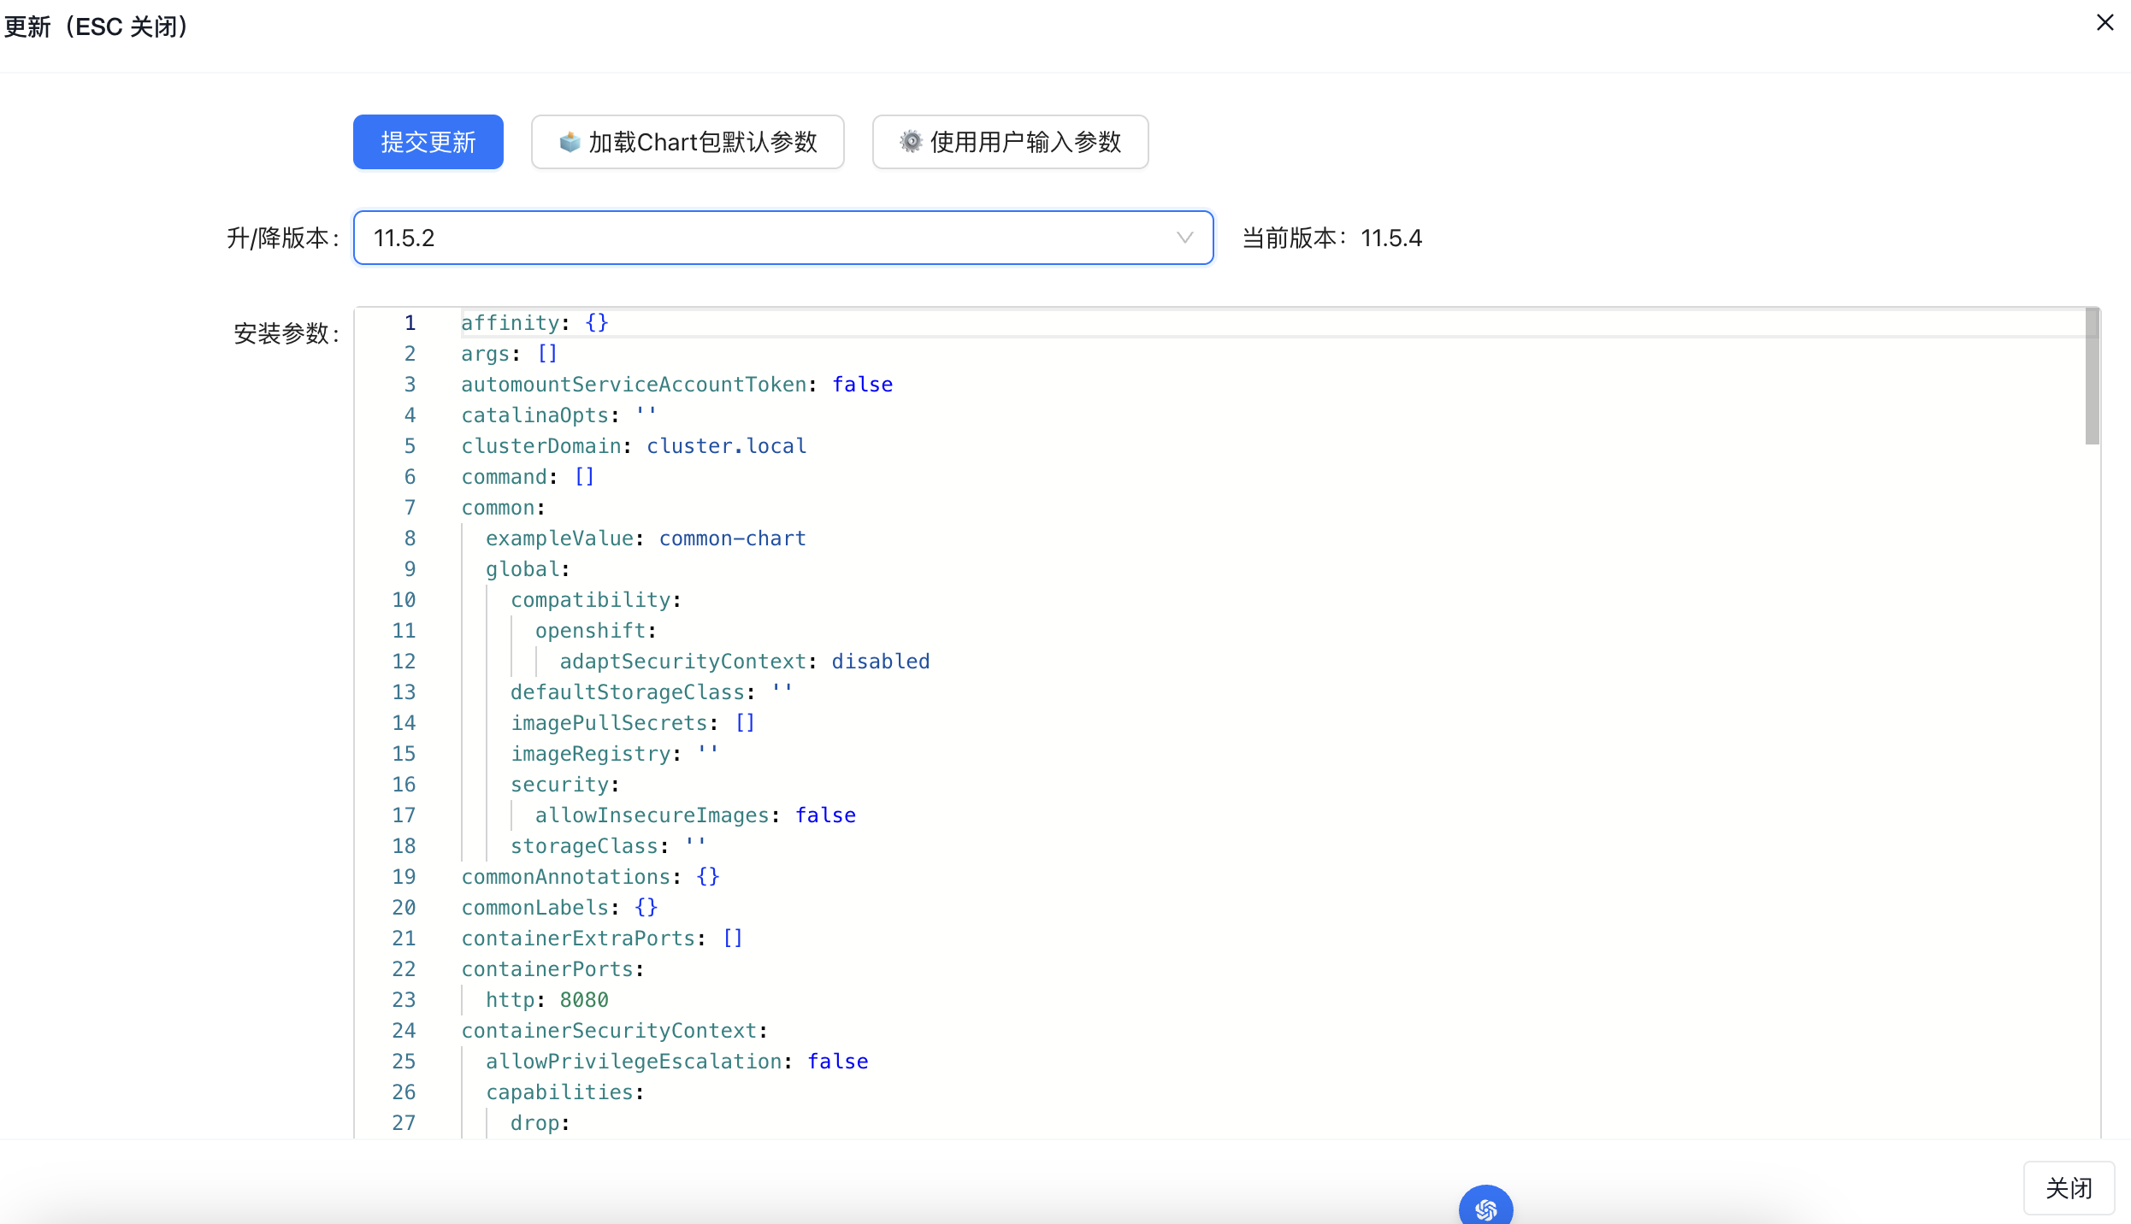Close the update dialog with X icon
Screen dimensions: 2131x1224
pyautogui.click(x=2105, y=22)
